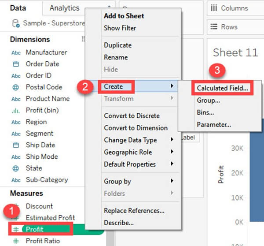Image resolution: width=264 pixels, height=246 pixels.
Task: Click the Abc icon beside Manufacturer
Action: click(x=16, y=52)
